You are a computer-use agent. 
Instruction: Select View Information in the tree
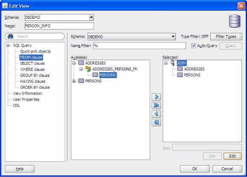27,93
